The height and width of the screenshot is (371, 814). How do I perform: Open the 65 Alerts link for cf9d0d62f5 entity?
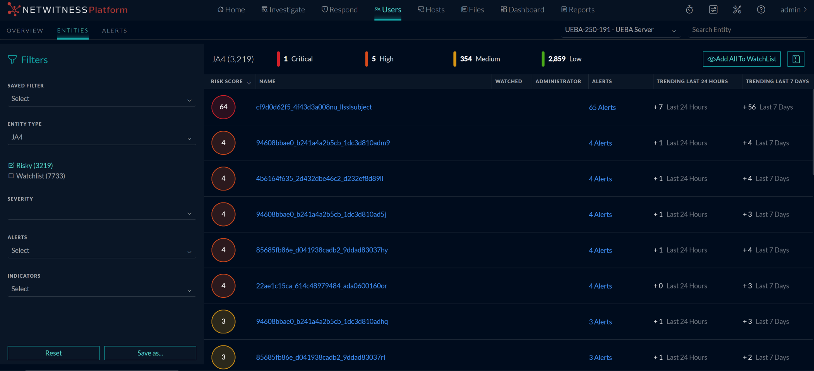602,107
